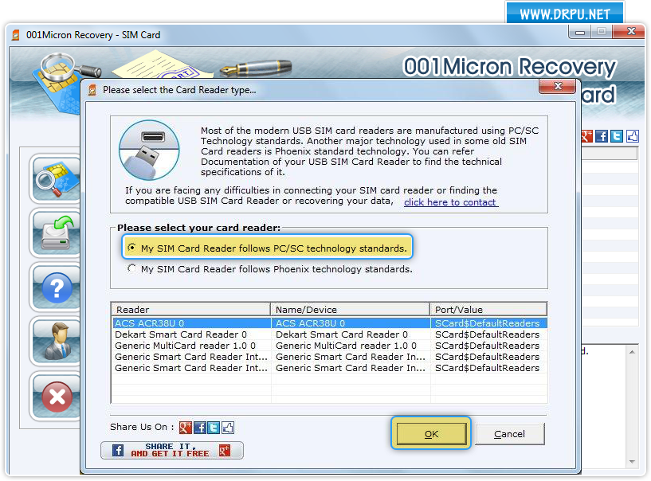
Task: Confirm selection with OK button
Action: (431, 434)
